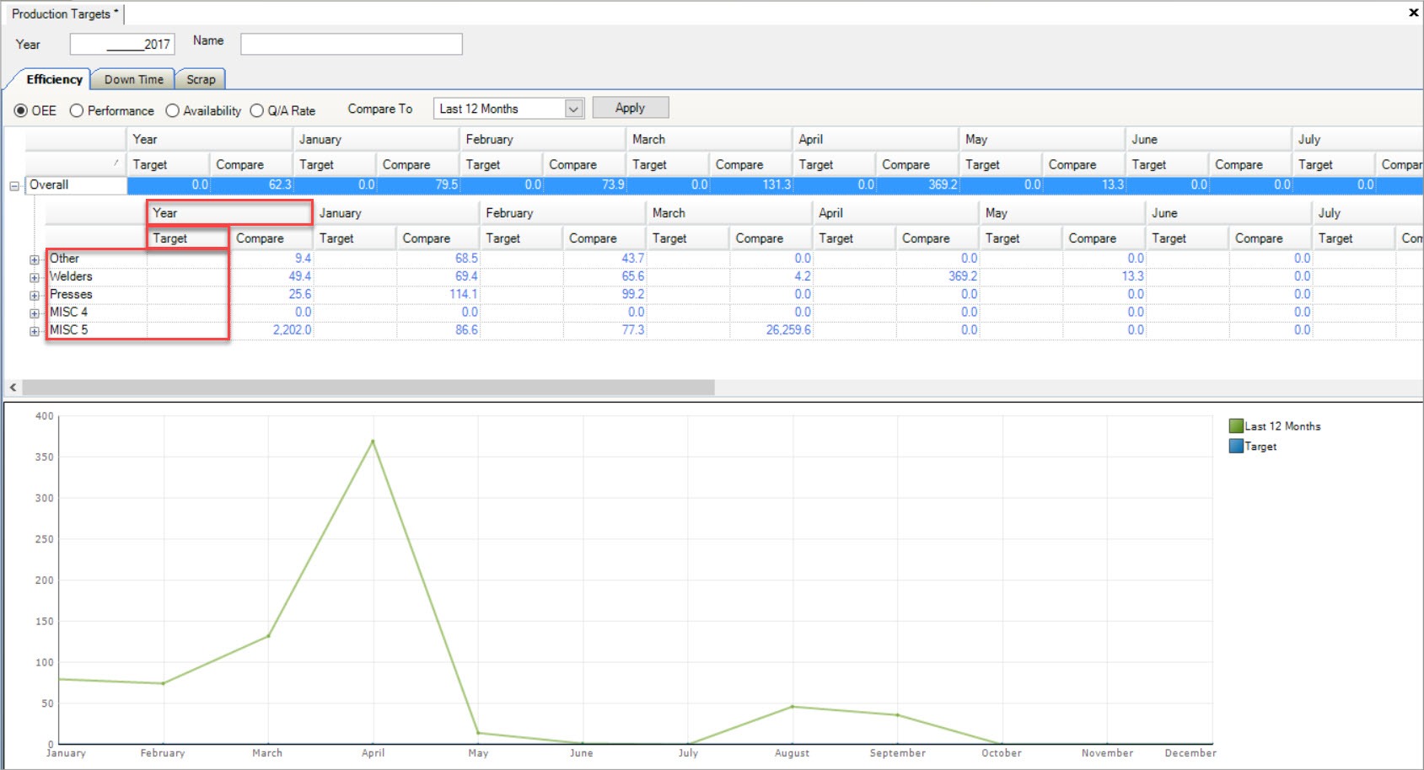Viewport: 1424px width, 770px height.
Task: Click the 2,202.0 compare value
Action: tap(292, 330)
